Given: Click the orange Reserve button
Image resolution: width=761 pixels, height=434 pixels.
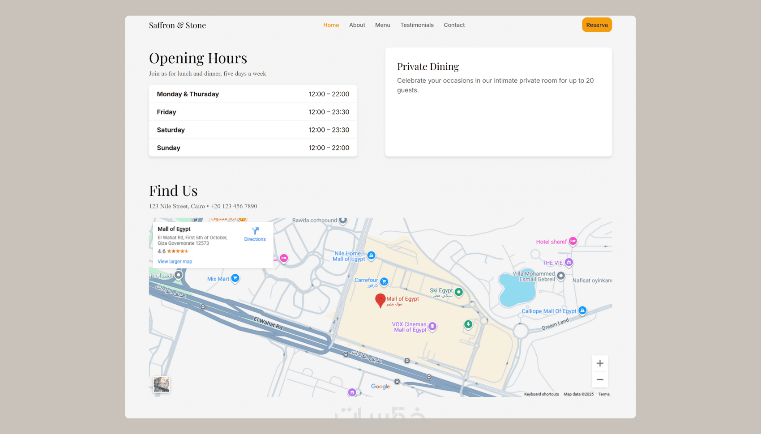Looking at the screenshot, I should coord(597,25).
